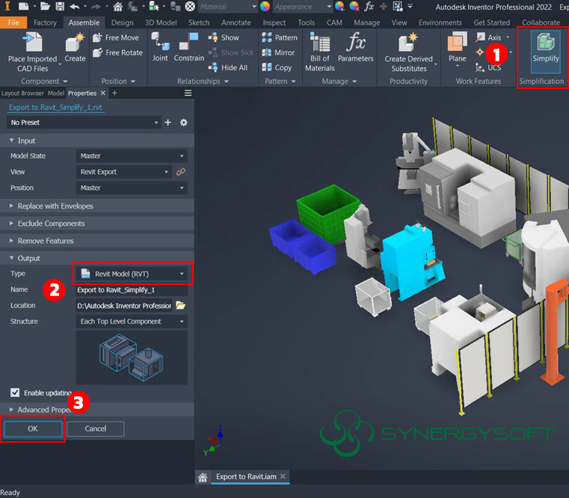Open the File menu
The width and height of the screenshot is (569, 498).
tap(13, 22)
